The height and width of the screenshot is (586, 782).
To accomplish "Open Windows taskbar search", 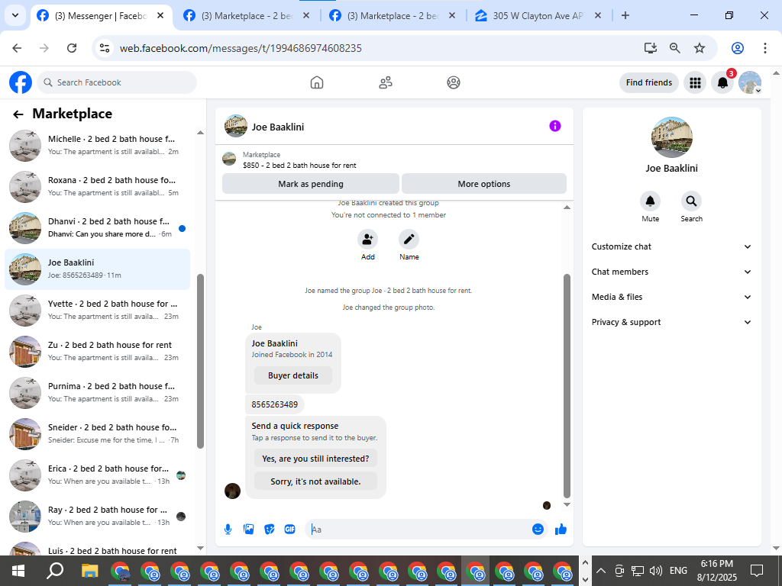I will [55, 571].
